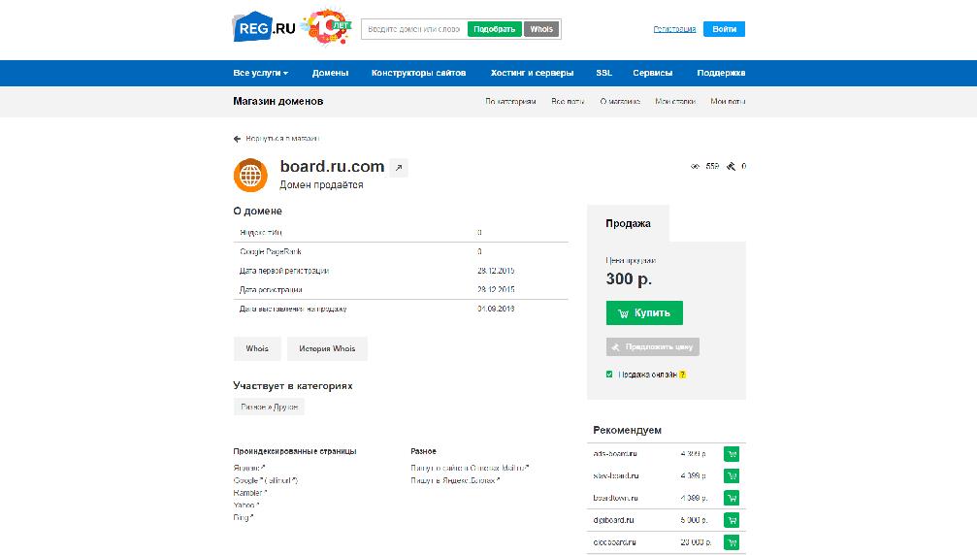This screenshot has width=977, height=555.
Task: Add digiboard.ru to cart
Action: 732,520
